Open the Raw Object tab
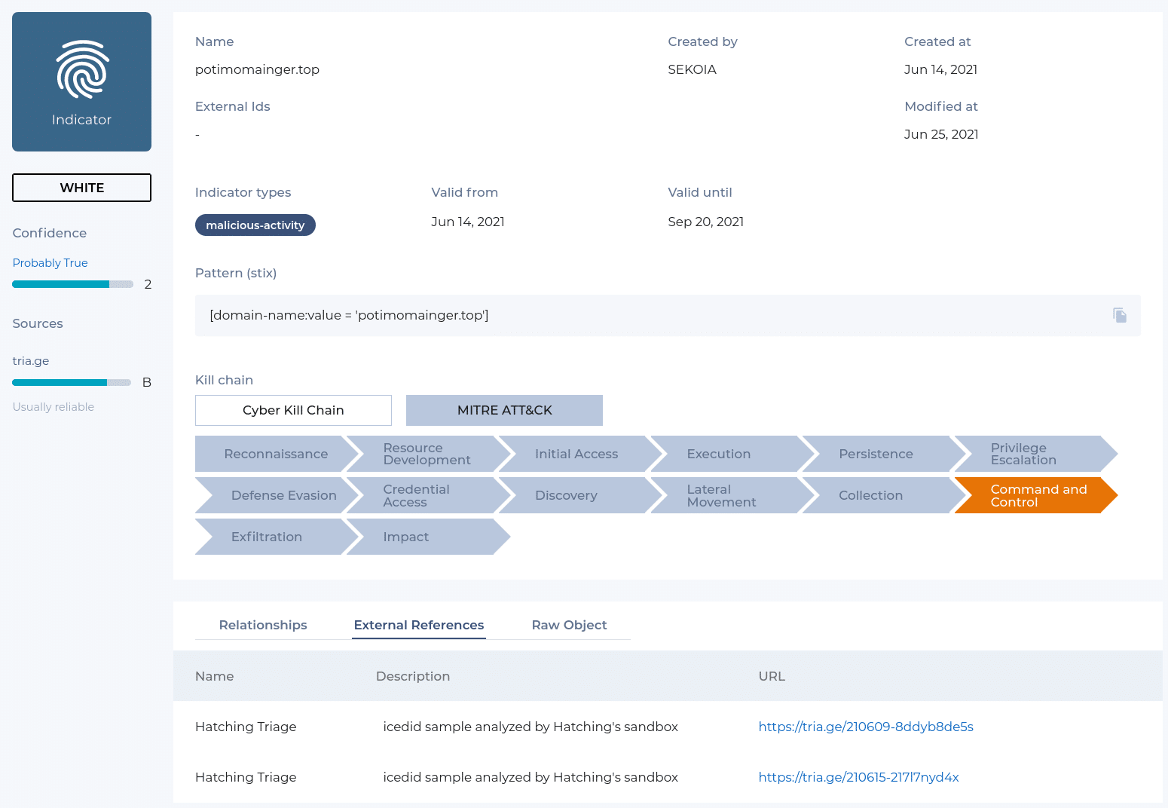Screen dimensions: 1168x808 569,625
